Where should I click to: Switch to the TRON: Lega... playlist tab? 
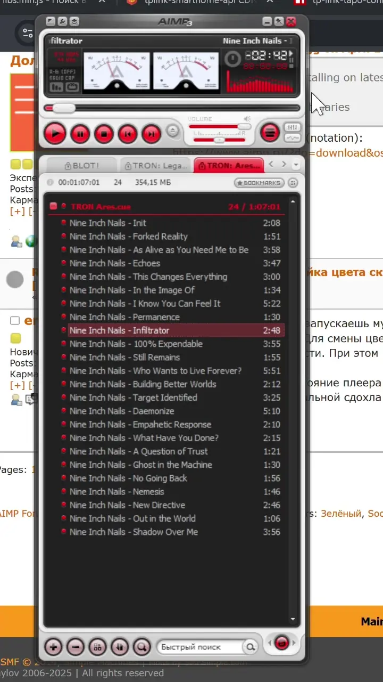pyautogui.click(x=155, y=166)
